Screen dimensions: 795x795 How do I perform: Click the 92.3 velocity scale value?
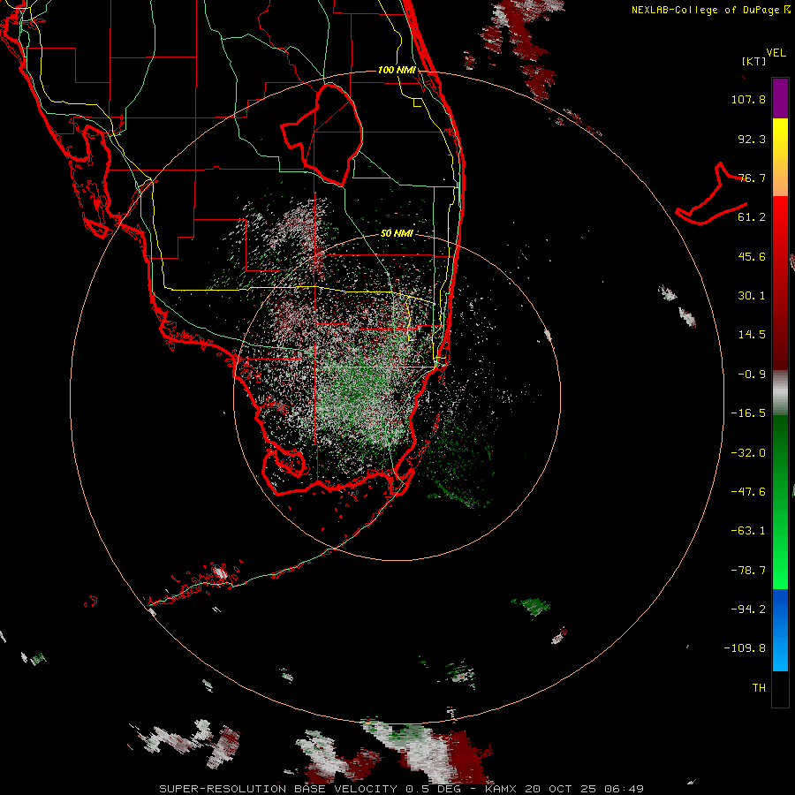click(x=752, y=139)
